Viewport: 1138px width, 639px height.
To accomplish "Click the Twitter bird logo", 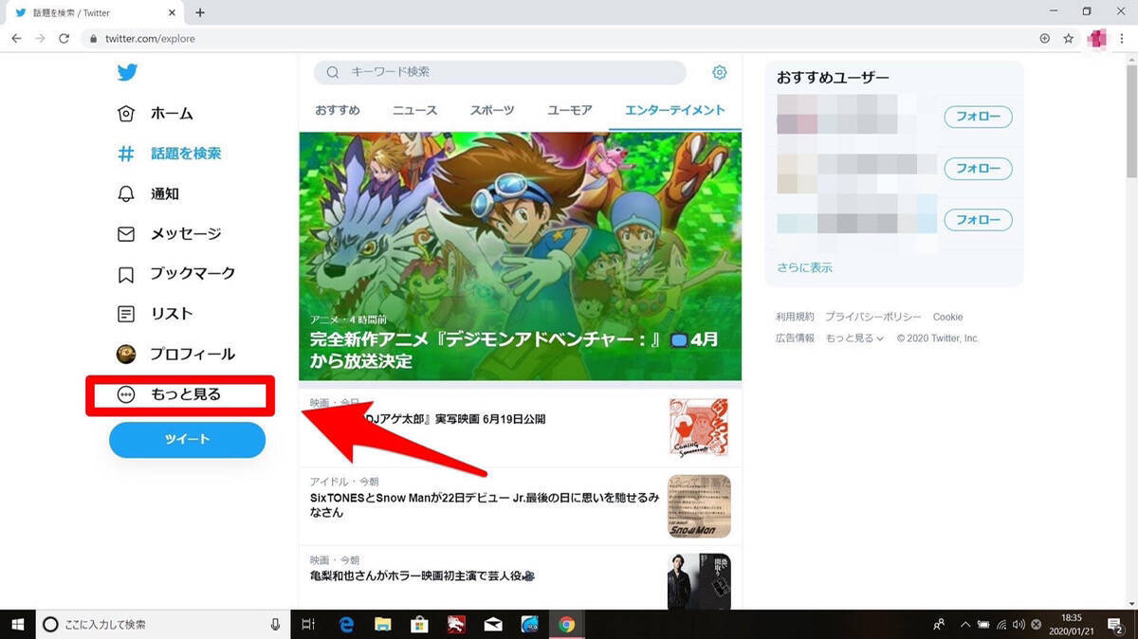I will 127,73.
